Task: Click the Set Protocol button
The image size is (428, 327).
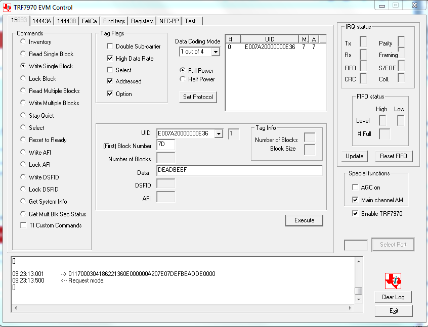Action: 198,97
